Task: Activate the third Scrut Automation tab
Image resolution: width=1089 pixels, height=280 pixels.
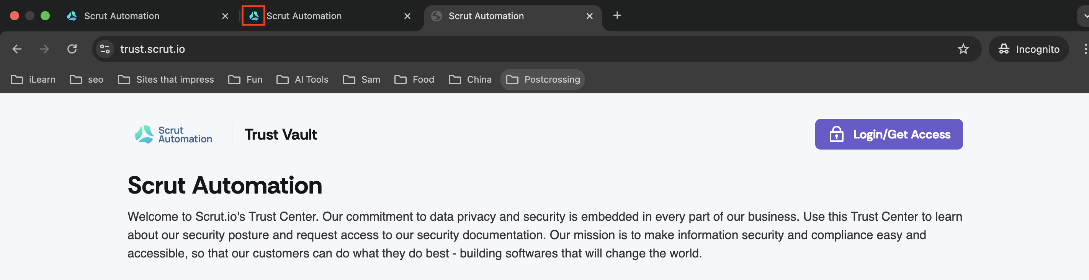Action: pos(512,16)
